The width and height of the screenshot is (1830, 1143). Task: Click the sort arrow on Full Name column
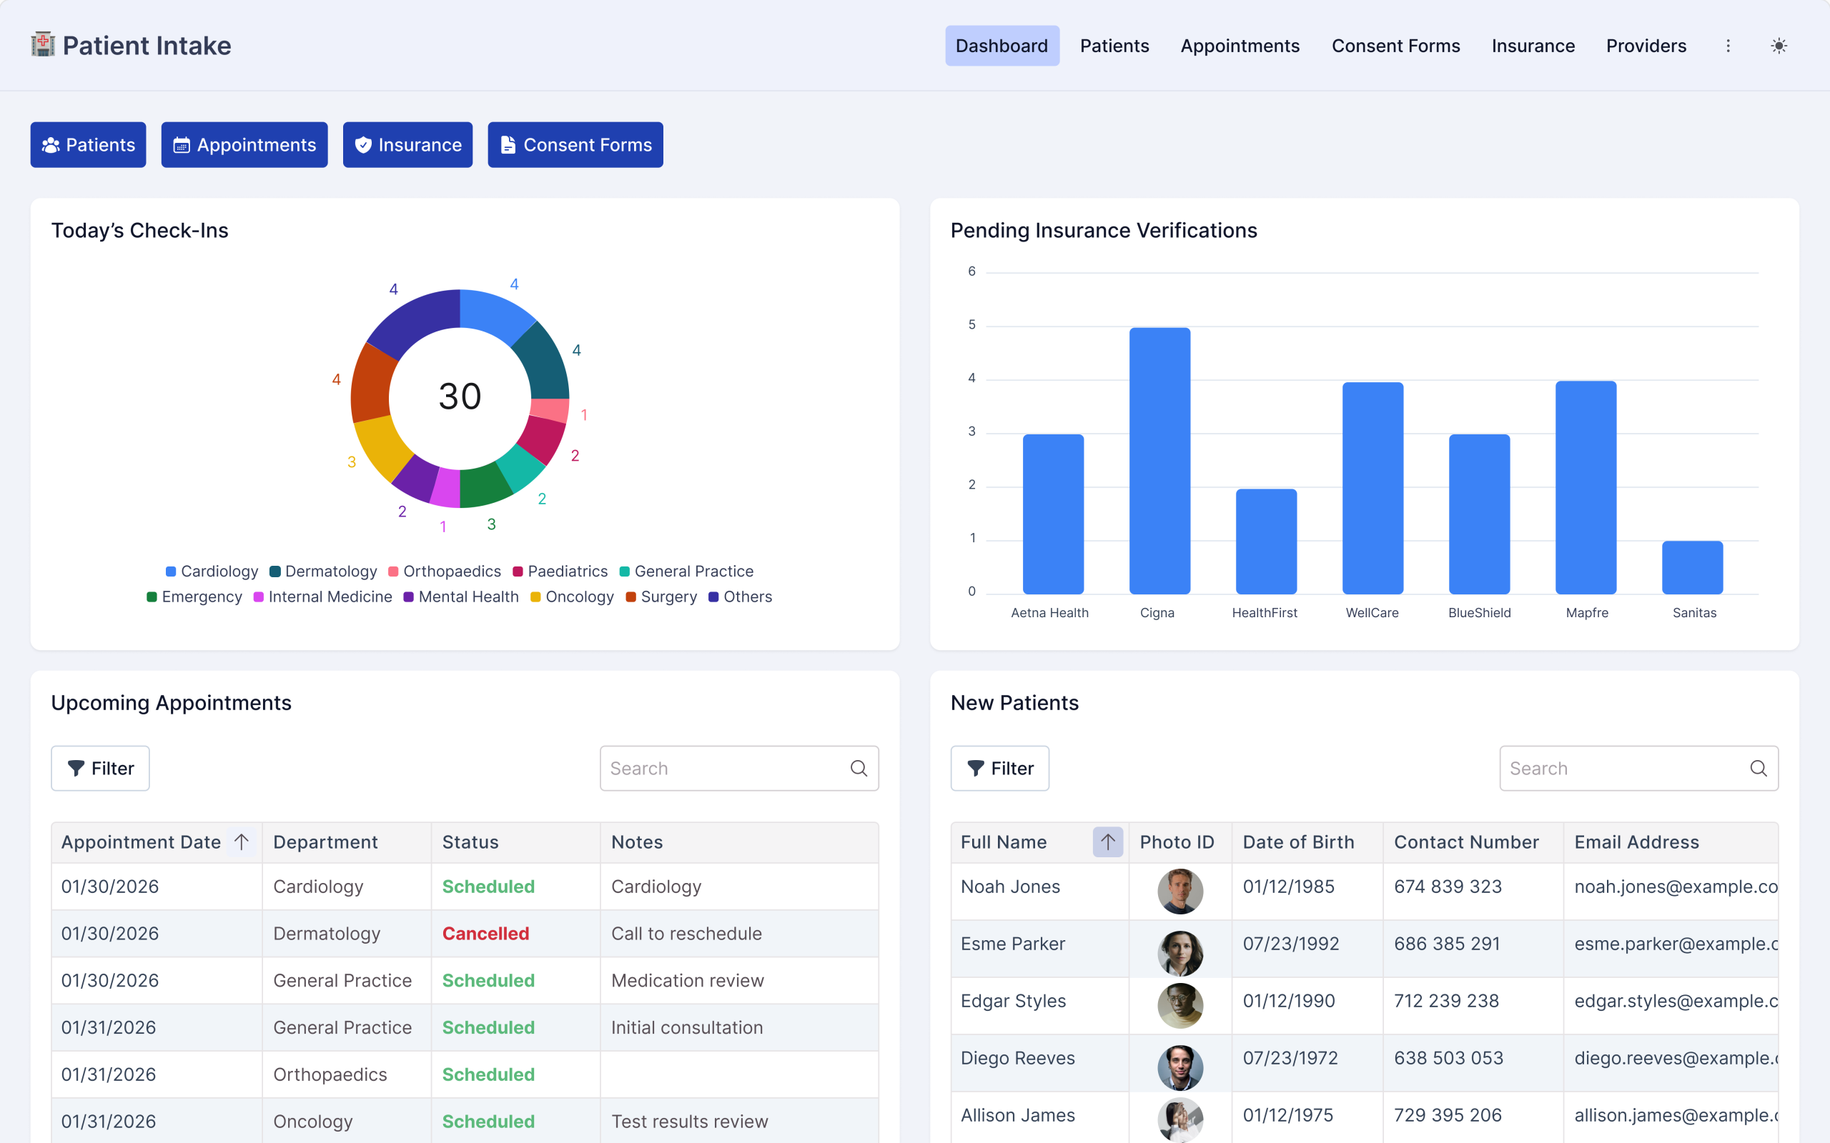click(1107, 842)
